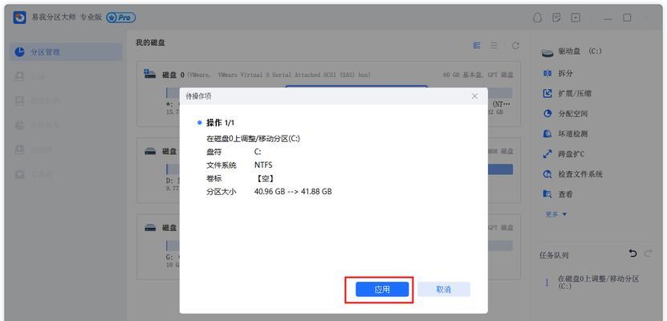
Task: Open the title bar menu dropdown box icon
Action: [x=576, y=18]
